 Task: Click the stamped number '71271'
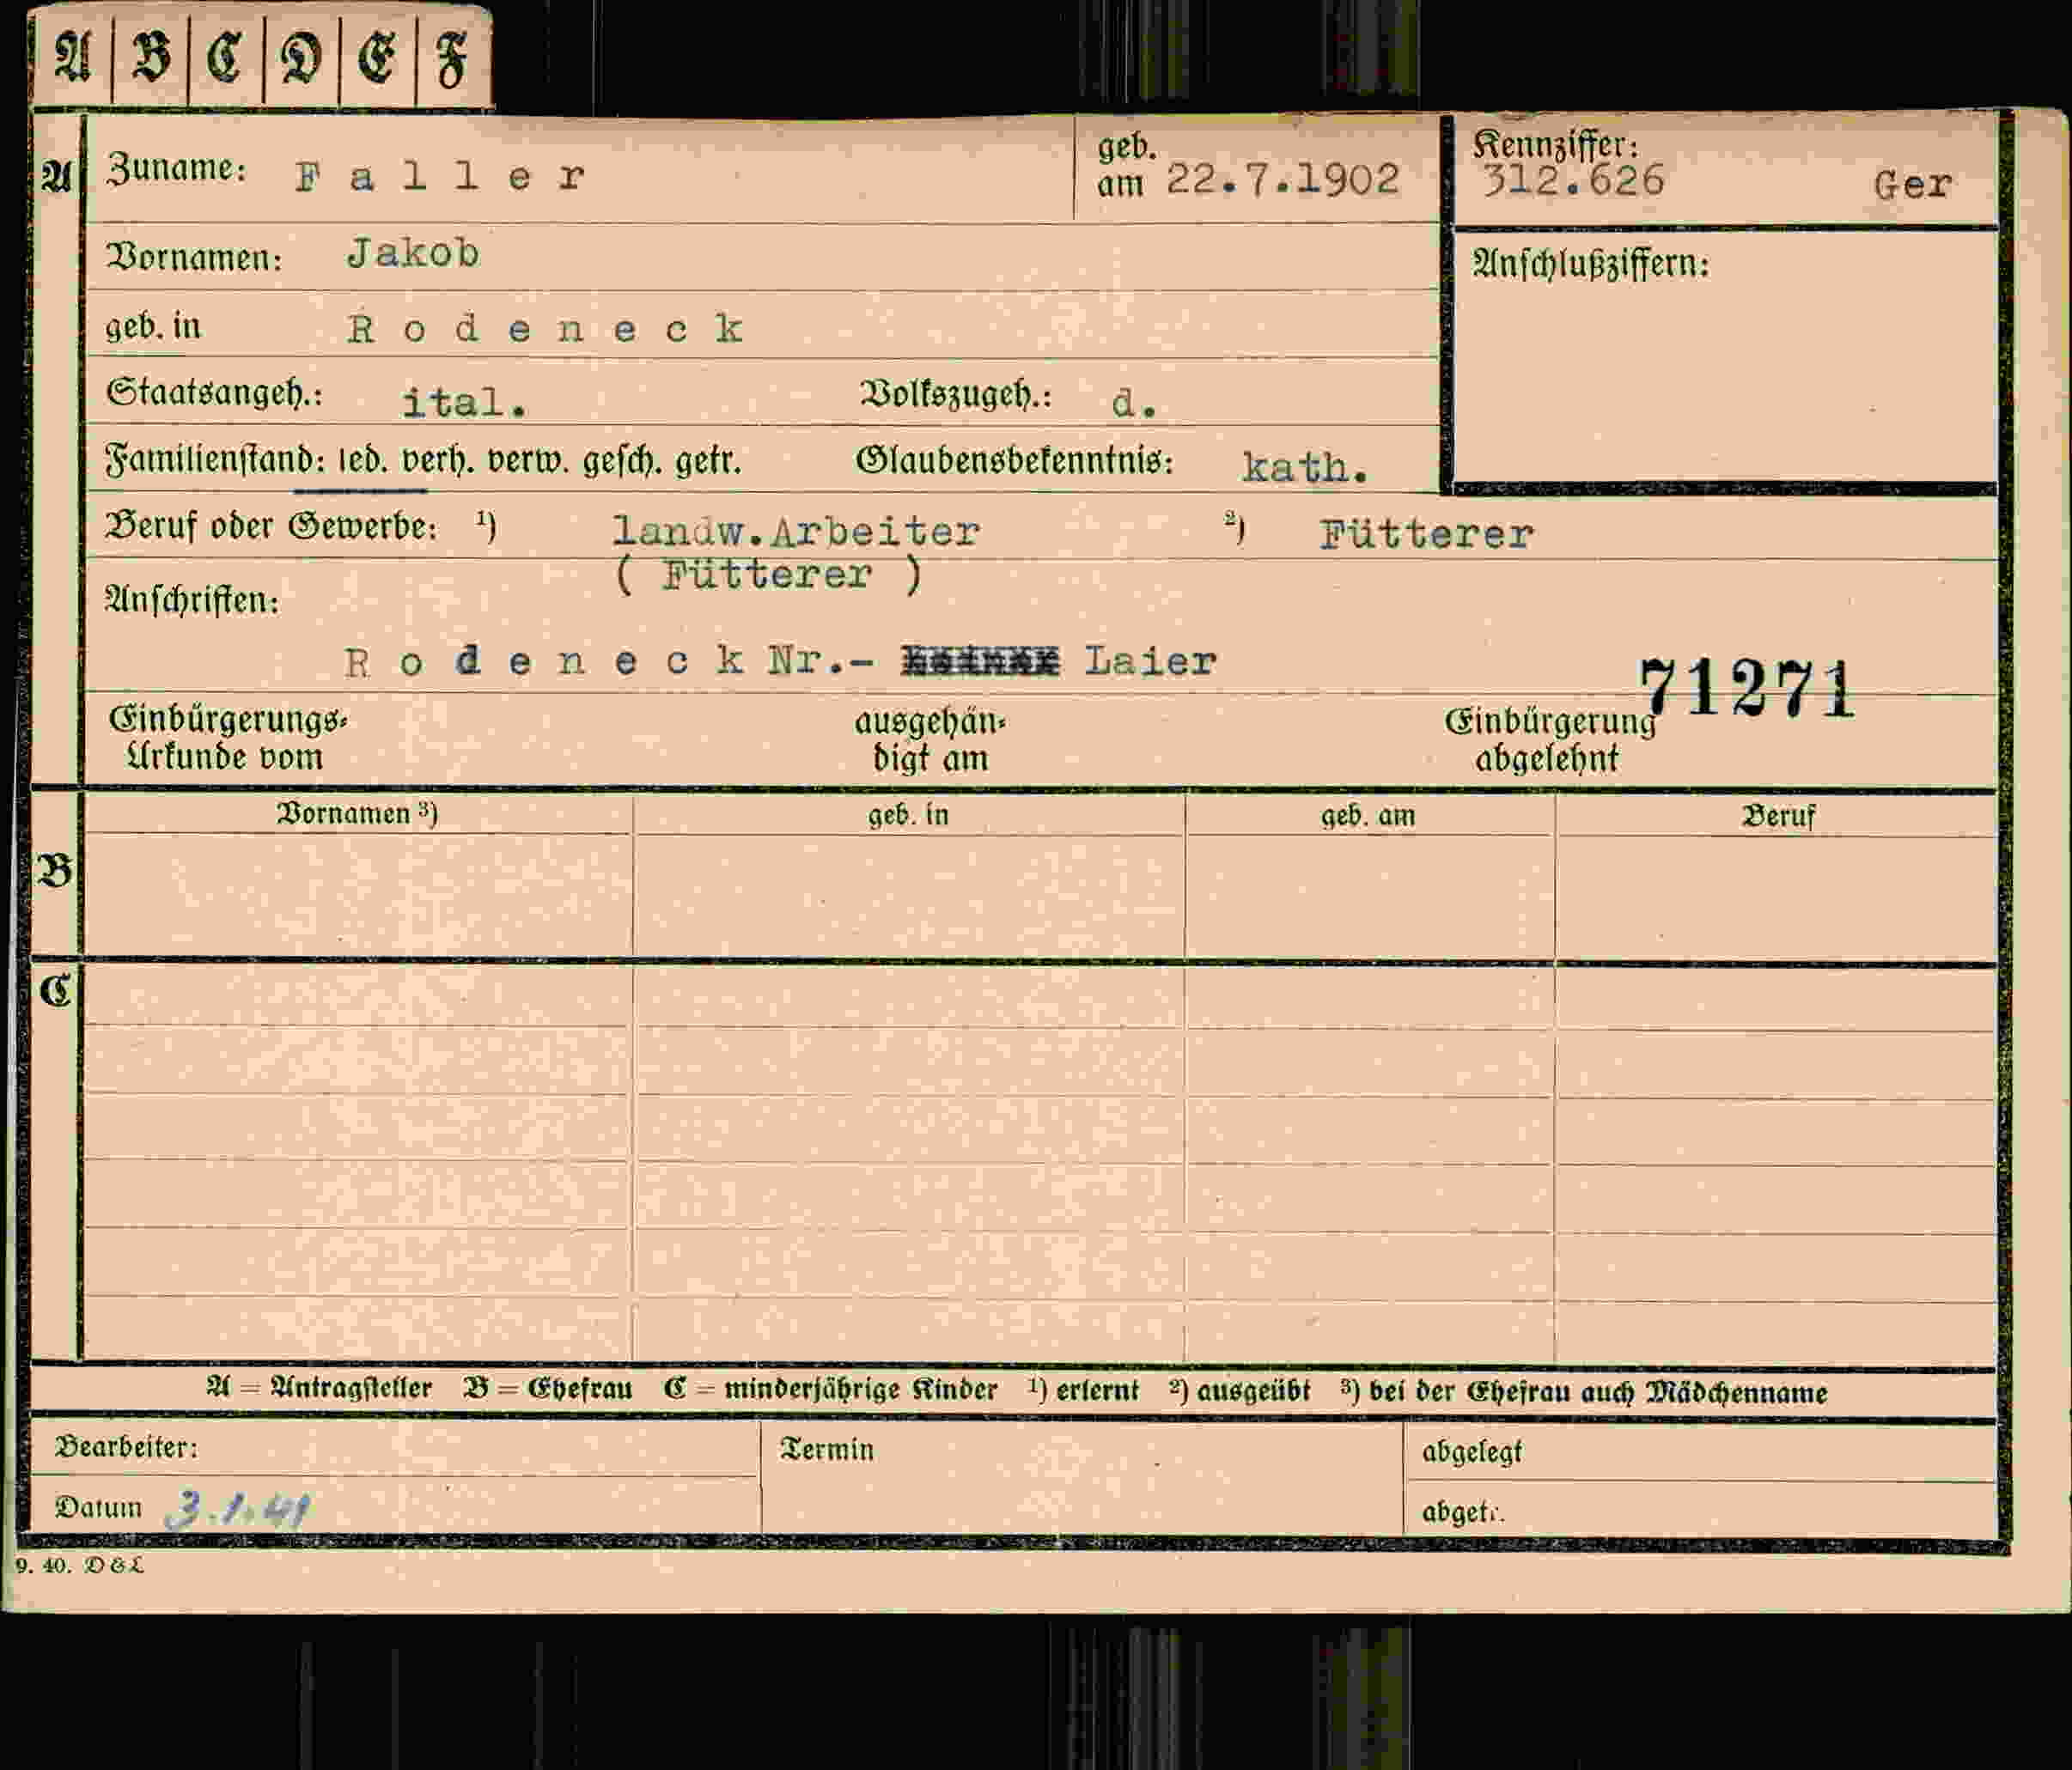click(1746, 689)
